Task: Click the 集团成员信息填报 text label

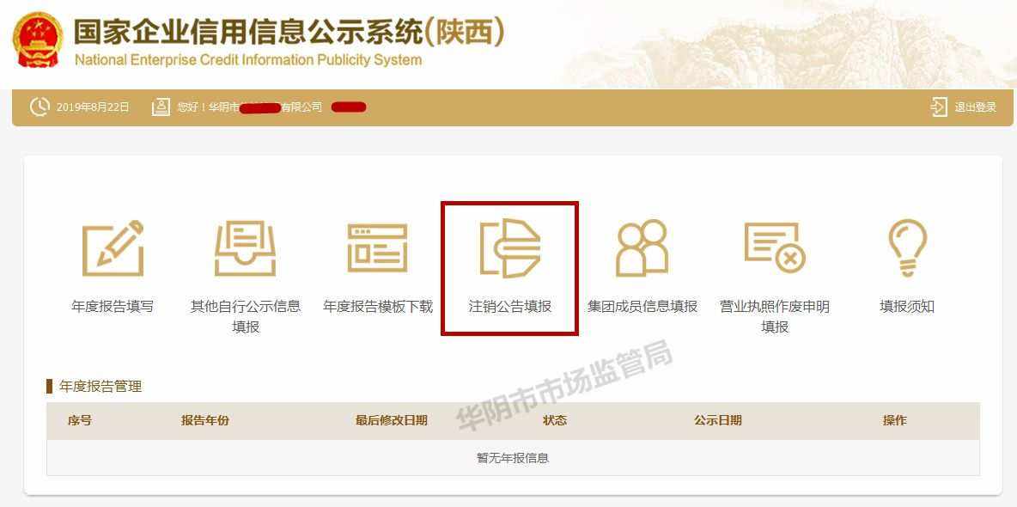Action: pyautogui.click(x=642, y=307)
